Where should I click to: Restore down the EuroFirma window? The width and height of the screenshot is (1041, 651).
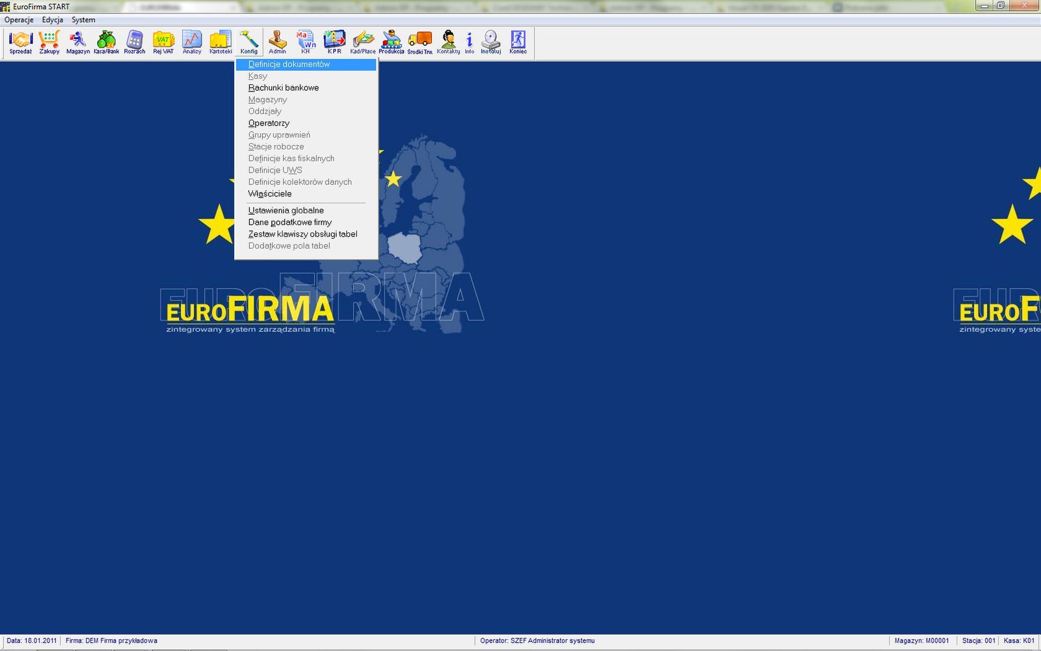point(1001,6)
